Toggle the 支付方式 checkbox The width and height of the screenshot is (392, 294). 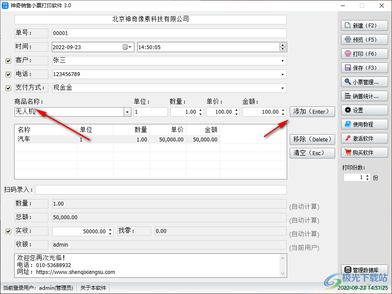click(x=8, y=88)
